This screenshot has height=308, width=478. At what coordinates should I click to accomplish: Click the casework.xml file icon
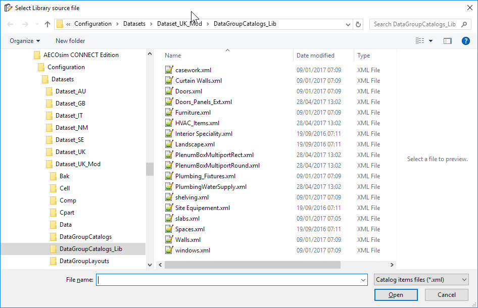click(169, 70)
